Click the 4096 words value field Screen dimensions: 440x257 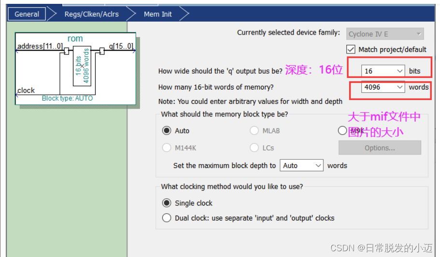tap(383, 87)
